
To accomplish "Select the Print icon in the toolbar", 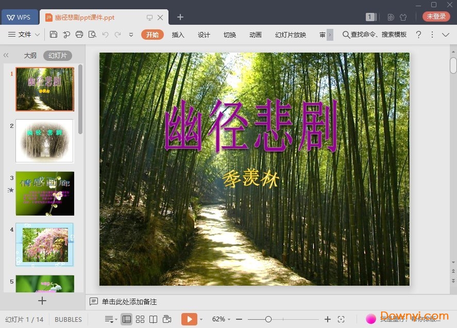I will click(79, 35).
